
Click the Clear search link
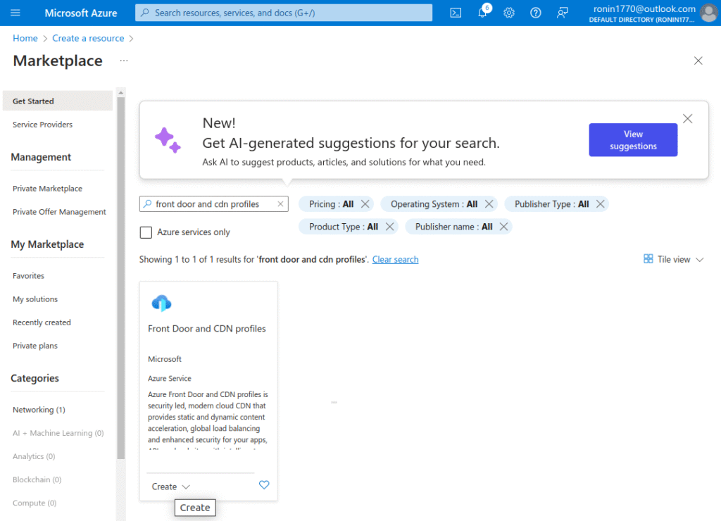(x=395, y=259)
